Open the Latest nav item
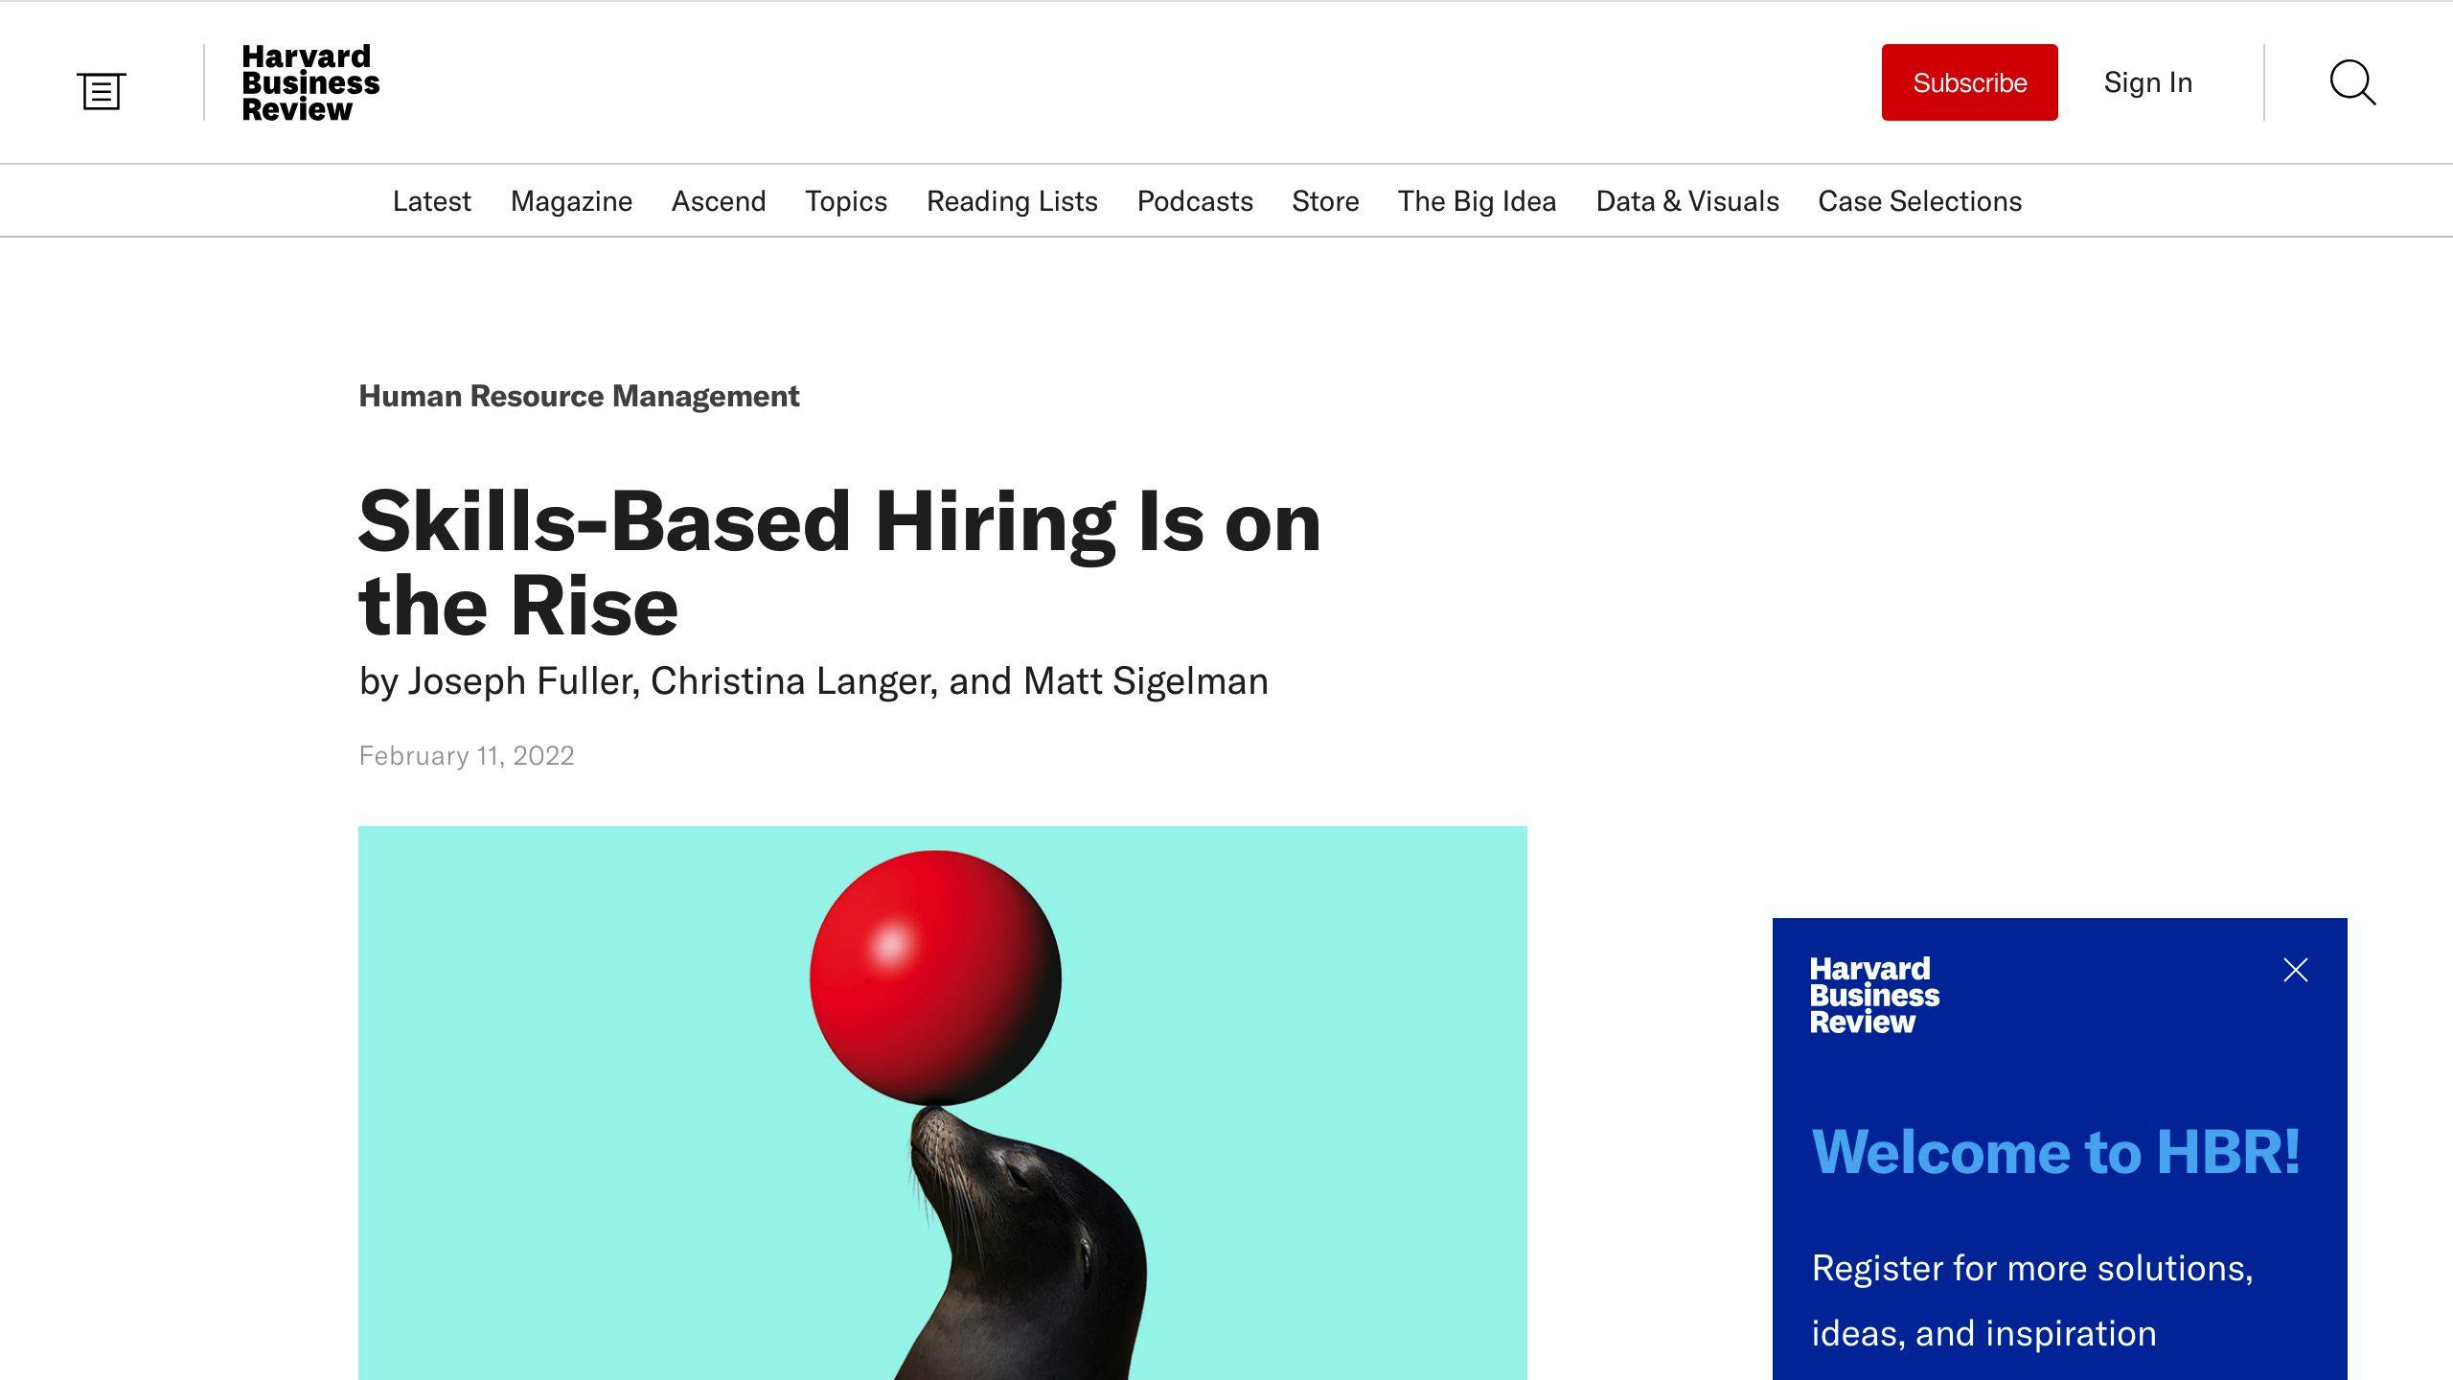The image size is (2453, 1380). point(431,201)
